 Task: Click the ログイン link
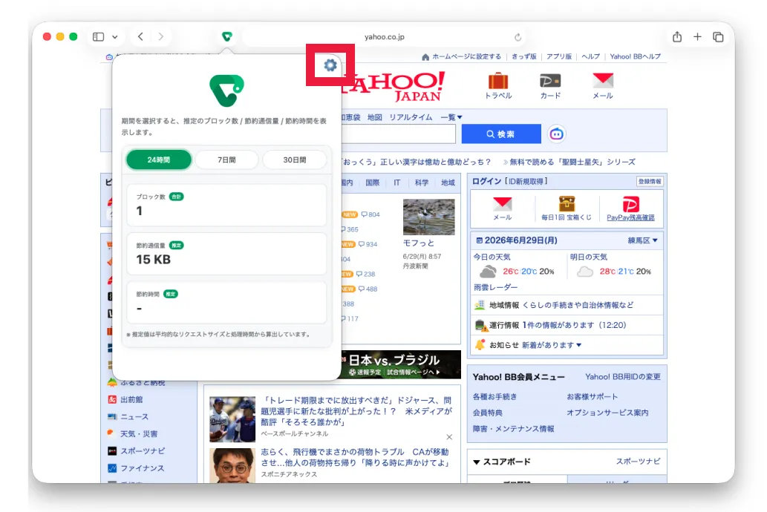487,181
